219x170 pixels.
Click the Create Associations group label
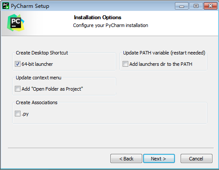(37, 102)
